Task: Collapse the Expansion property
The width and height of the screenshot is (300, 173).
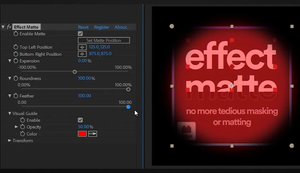Action: (x=10, y=61)
